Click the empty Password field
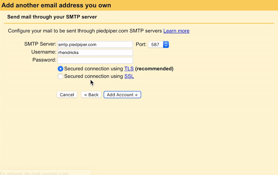278x175 pixels. (x=95, y=60)
